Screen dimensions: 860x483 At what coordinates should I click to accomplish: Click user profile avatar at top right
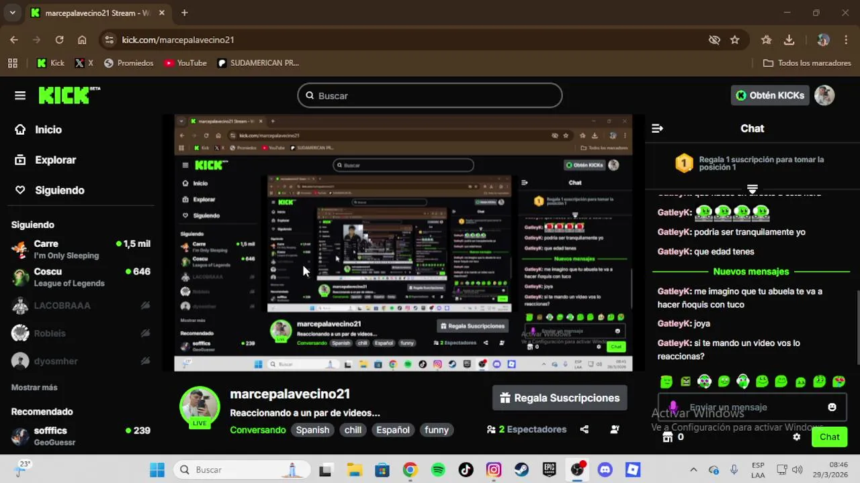(x=824, y=95)
